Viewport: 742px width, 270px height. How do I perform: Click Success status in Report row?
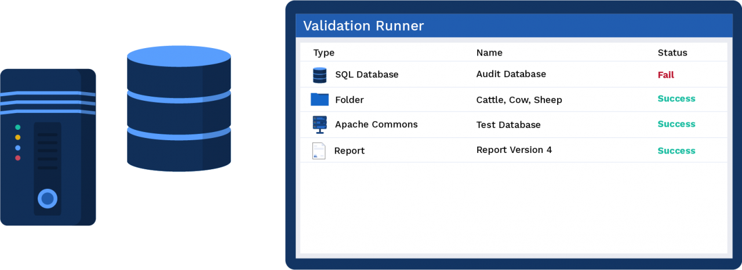(676, 151)
